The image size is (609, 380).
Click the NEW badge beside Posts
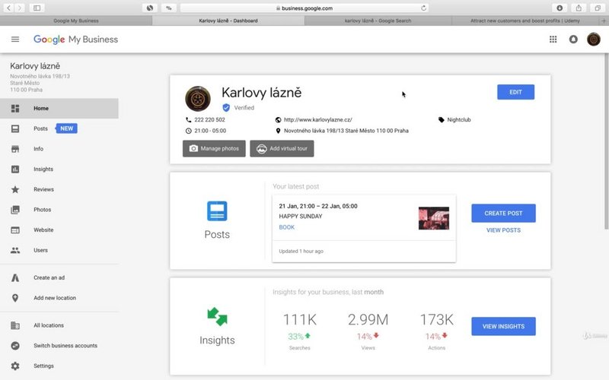point(66,128)
